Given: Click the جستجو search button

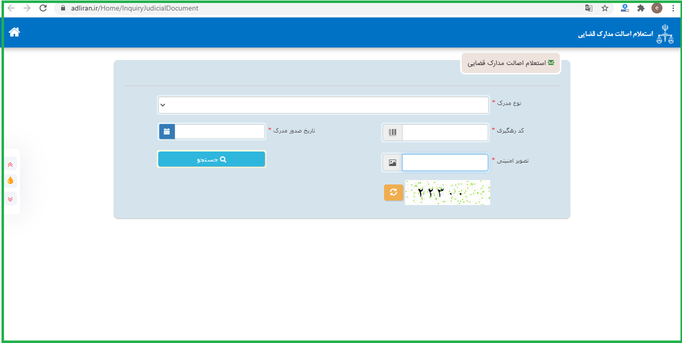Looking at the screenshot, I should 211,159.
